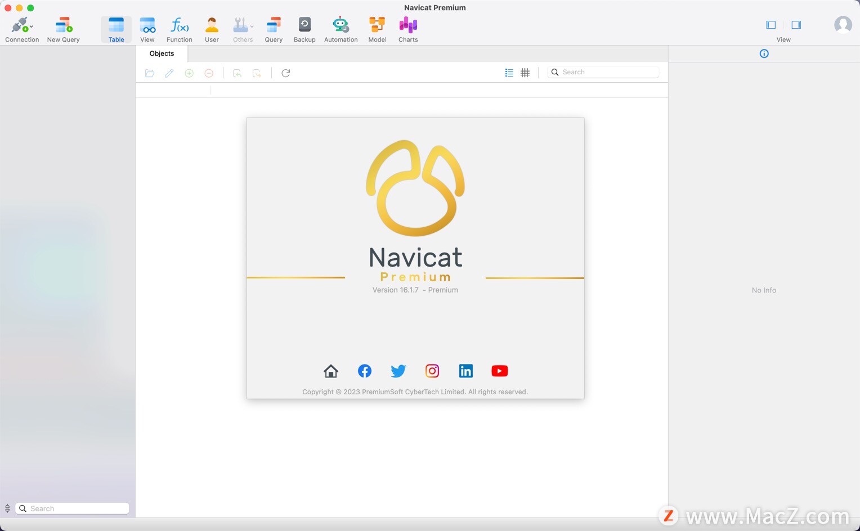The height and width of the screenshot is (531, 860).
Task: Click the Open Table folder icon
Action: pos(150,73)
